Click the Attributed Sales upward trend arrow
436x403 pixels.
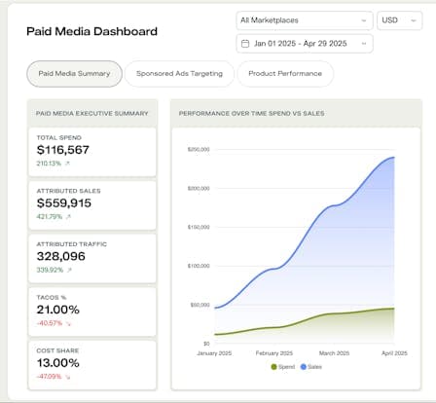click(68, 216)
